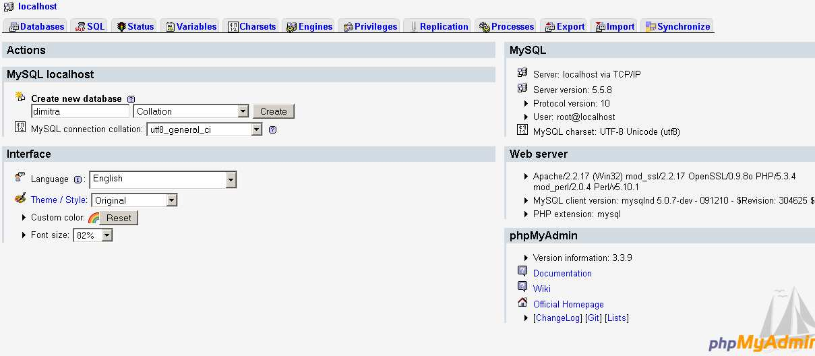The width and height of the screenshot is (815, 356).
Task: Click the Official Homepage house icon
Action: (522, 302)
